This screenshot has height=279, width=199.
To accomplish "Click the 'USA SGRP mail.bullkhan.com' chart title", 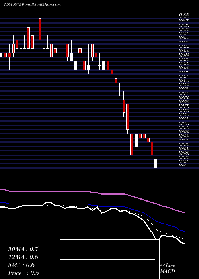I will click(x=32, y=5).
